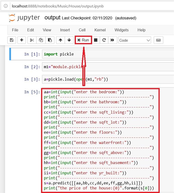Click the (autosaved) status text
174x193 pixels.
[x=126, y=18]
